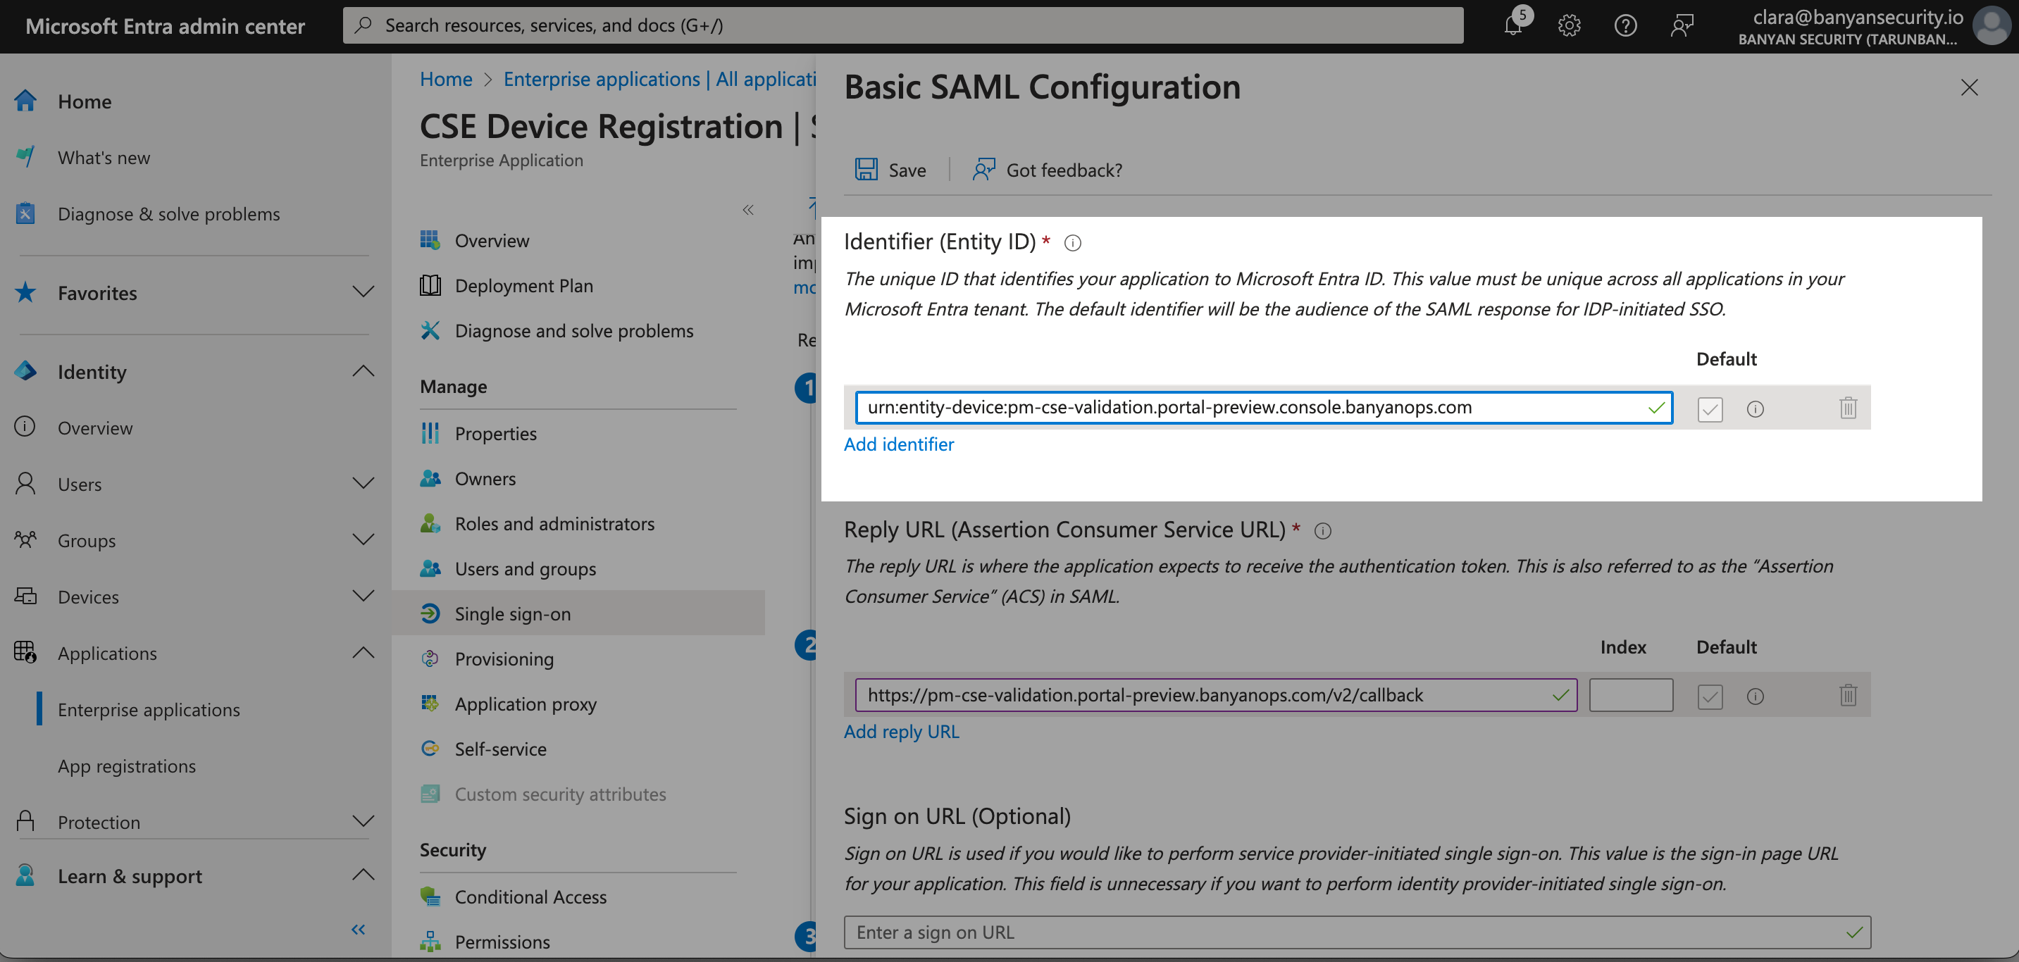Click the Save disk icon
The width and height of the screenshot is (2019, 962).
(x=866, y=169)
